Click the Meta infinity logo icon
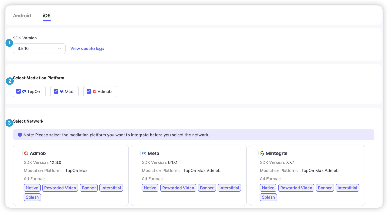 click(x=144, y=153)
